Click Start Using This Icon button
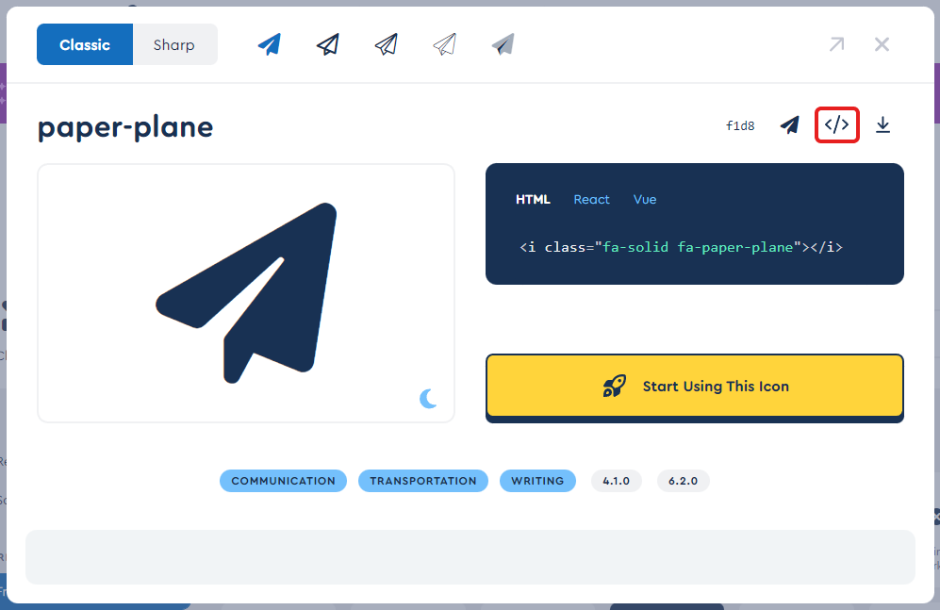This screenshot has width=940, height=610. [695, 386]
